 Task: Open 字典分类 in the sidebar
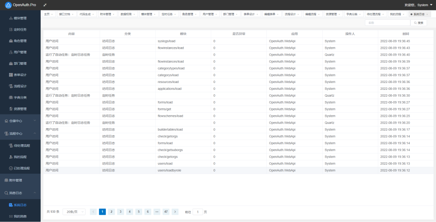[20, 98]
